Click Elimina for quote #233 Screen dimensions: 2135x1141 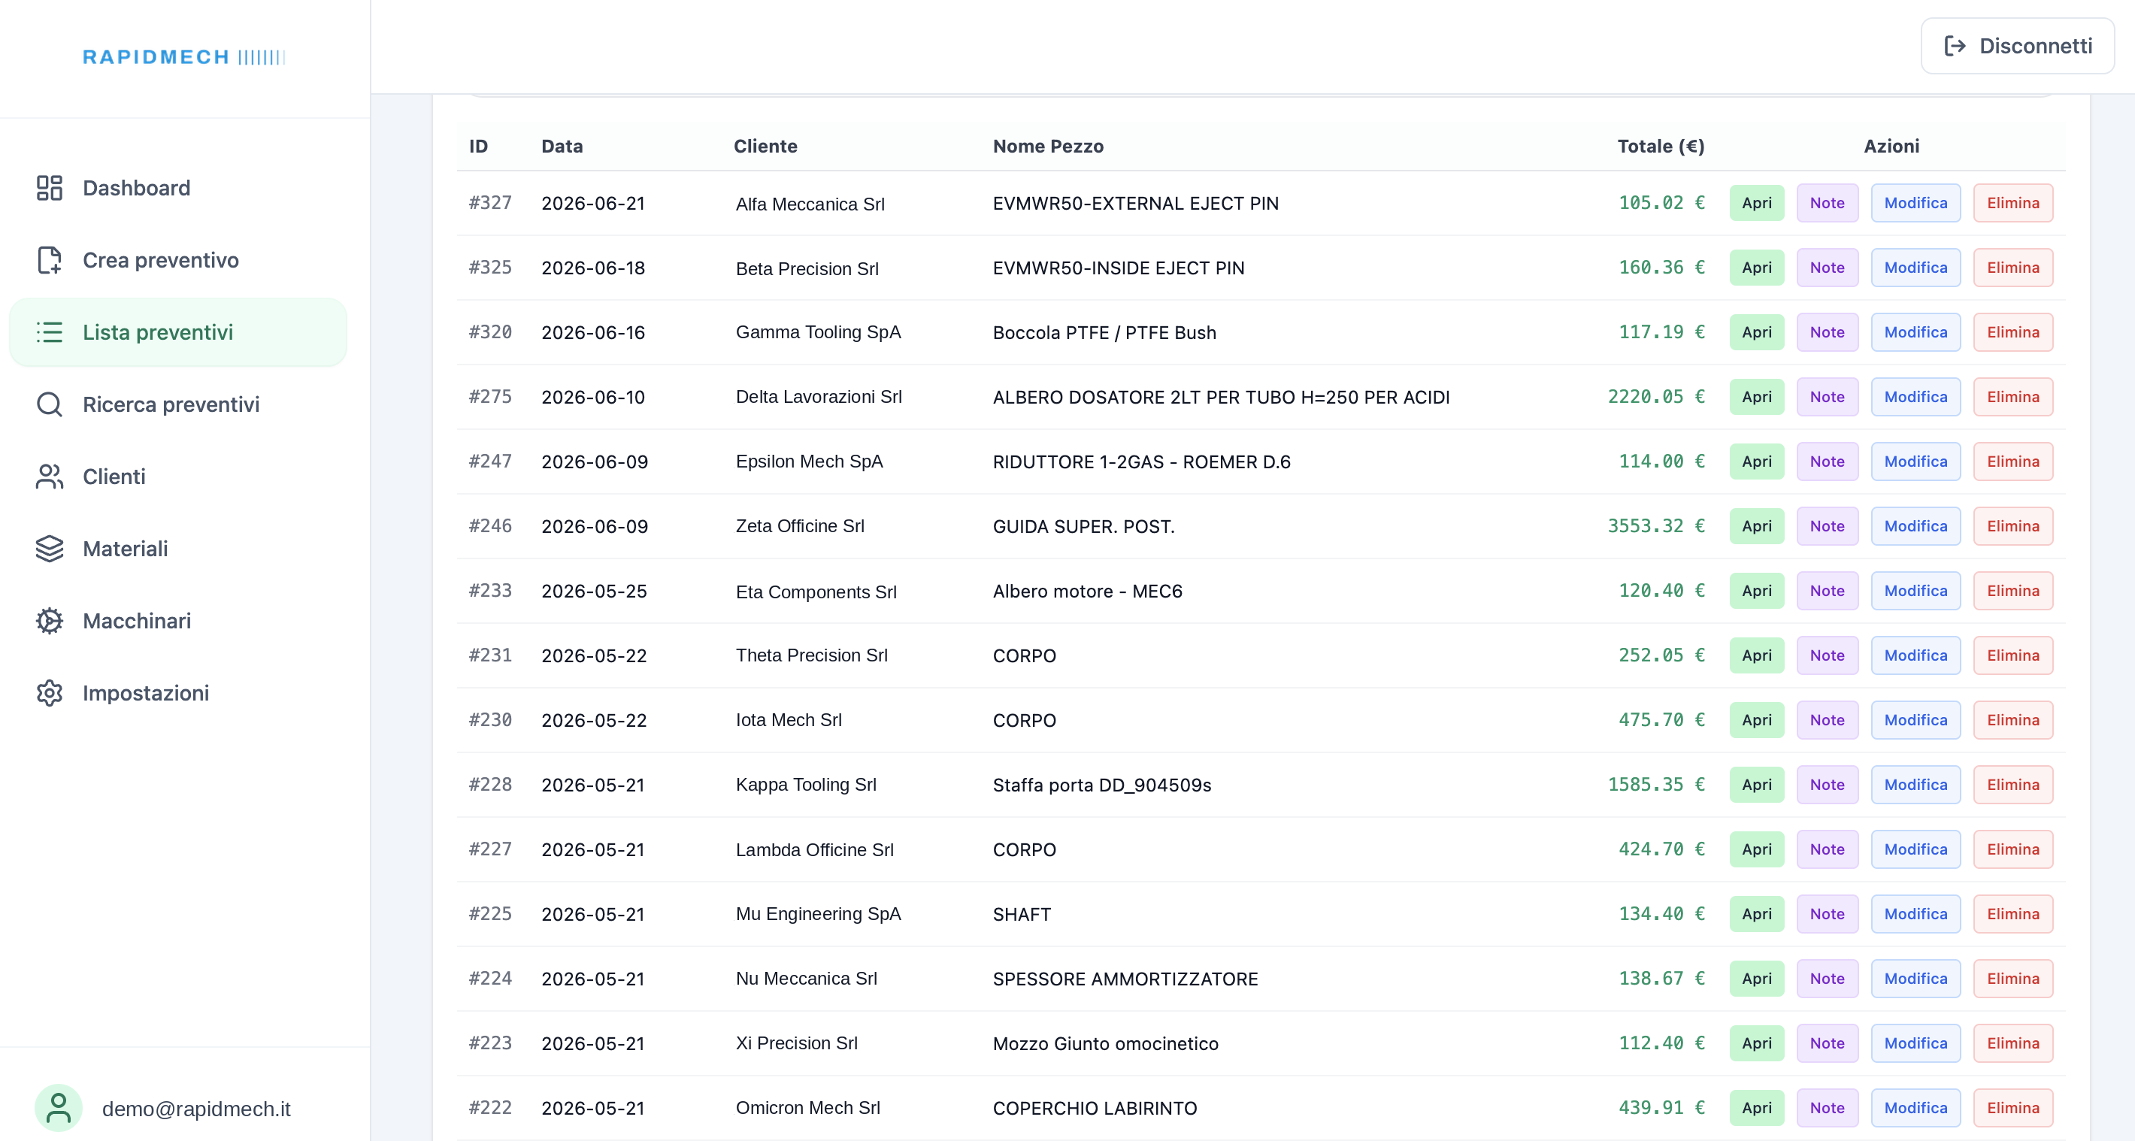point(2012,591)
